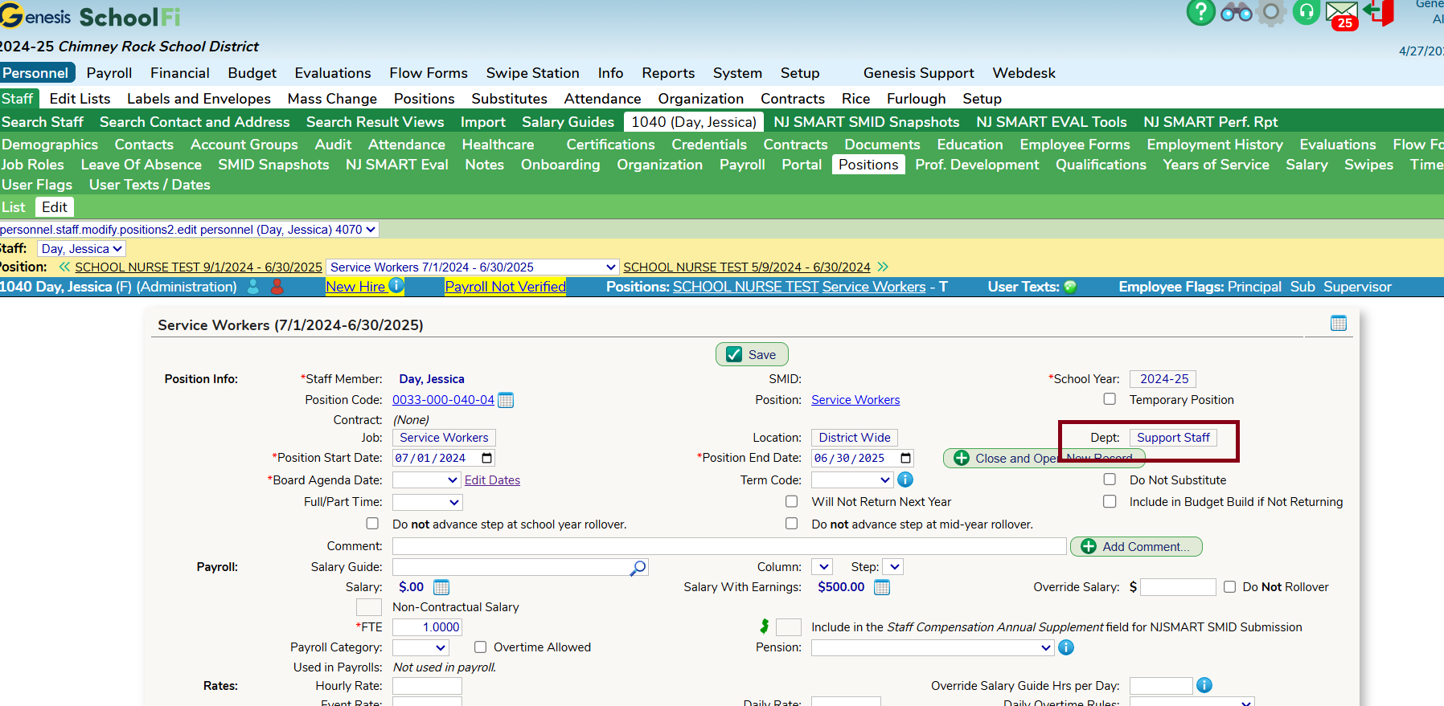Click the blue info icon beside New Hire

tap(396, 285)
